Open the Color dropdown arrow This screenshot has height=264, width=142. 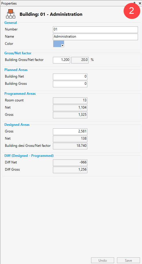(x=62, y=46)
